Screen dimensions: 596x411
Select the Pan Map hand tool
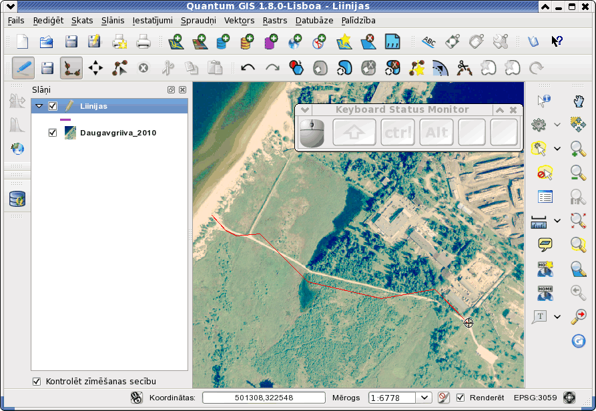(578, 101)
